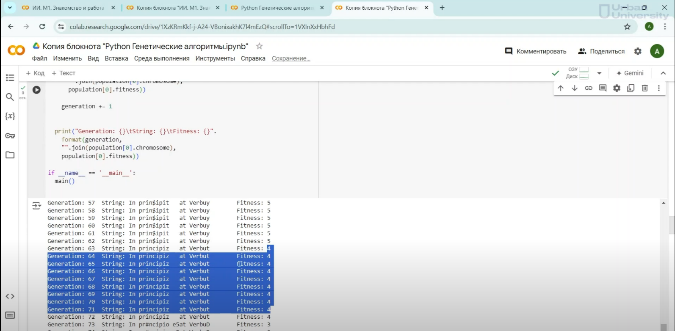Expand the RAM and disk resources dropdown
This screenshot has width=675, height=331.
point(599,73)
